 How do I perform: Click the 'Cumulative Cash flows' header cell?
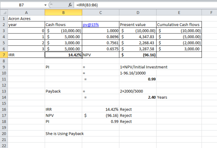click(179, 25)
